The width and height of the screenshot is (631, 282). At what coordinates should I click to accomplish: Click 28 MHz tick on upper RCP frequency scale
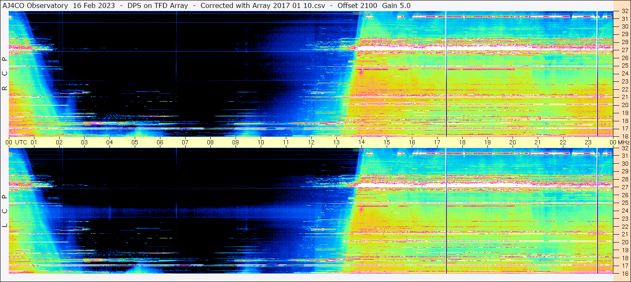(624, 42)
